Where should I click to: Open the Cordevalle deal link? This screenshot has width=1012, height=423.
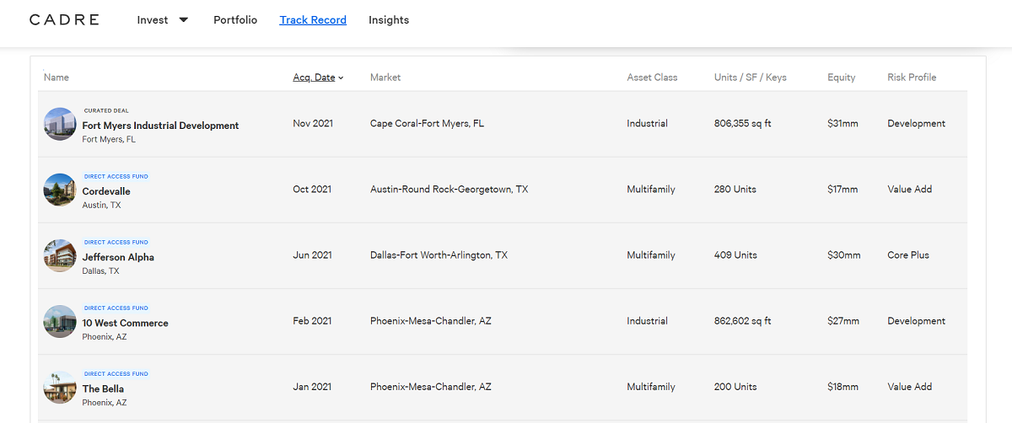[x=106, y=191]
